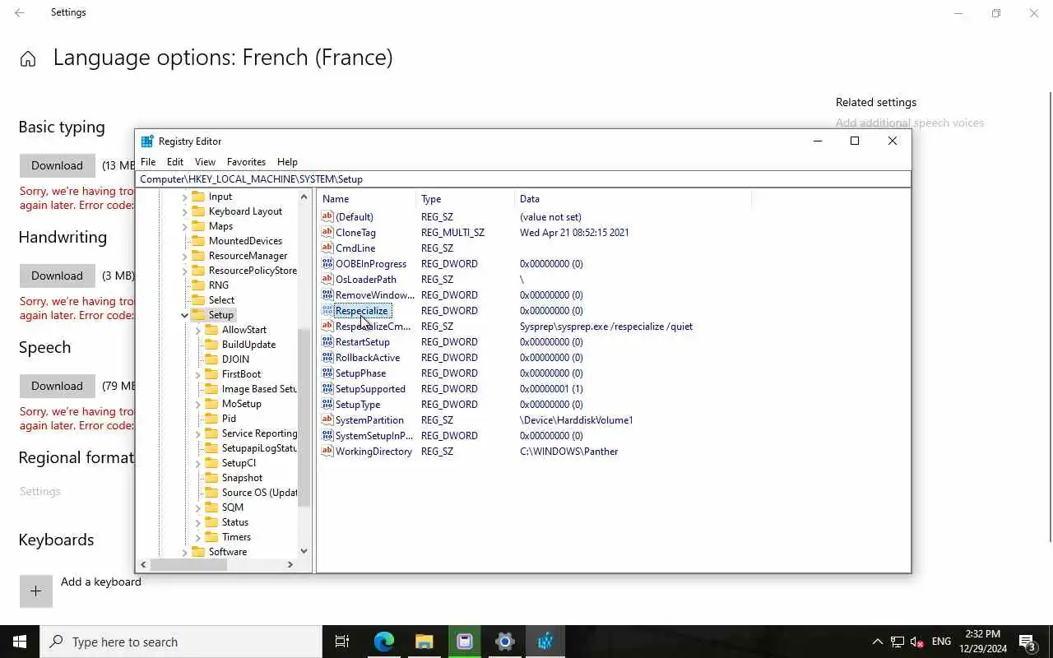This screenshot has width=1053, height=658.
Task: Select the Timers folder icon
Action: click(x=211, y=537)
